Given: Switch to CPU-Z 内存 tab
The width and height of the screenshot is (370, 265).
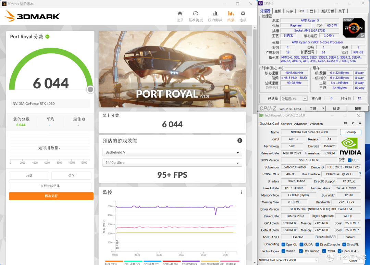Looking at the screenshot, I should coord(289,11).
